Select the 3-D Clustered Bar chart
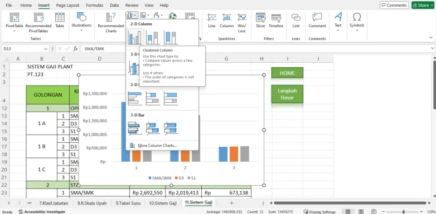The width and height of the screenshot is (436, 214). pyautogui.click(x=135, y=128)
